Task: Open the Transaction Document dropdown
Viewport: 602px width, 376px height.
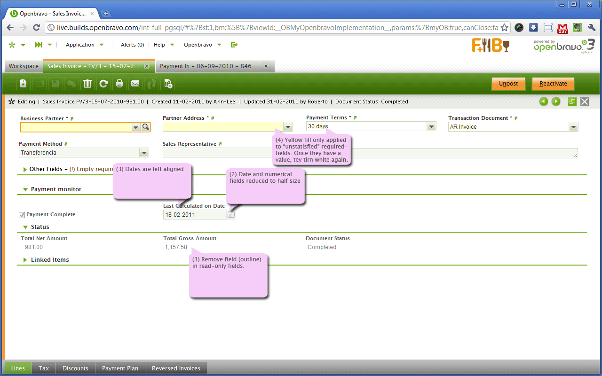Action: tap(573, 127)
